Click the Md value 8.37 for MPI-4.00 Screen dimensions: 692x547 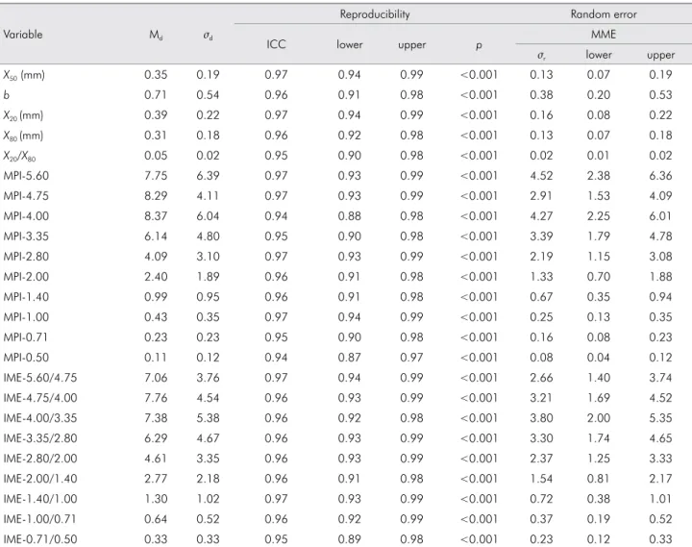[x=156, y=216]
